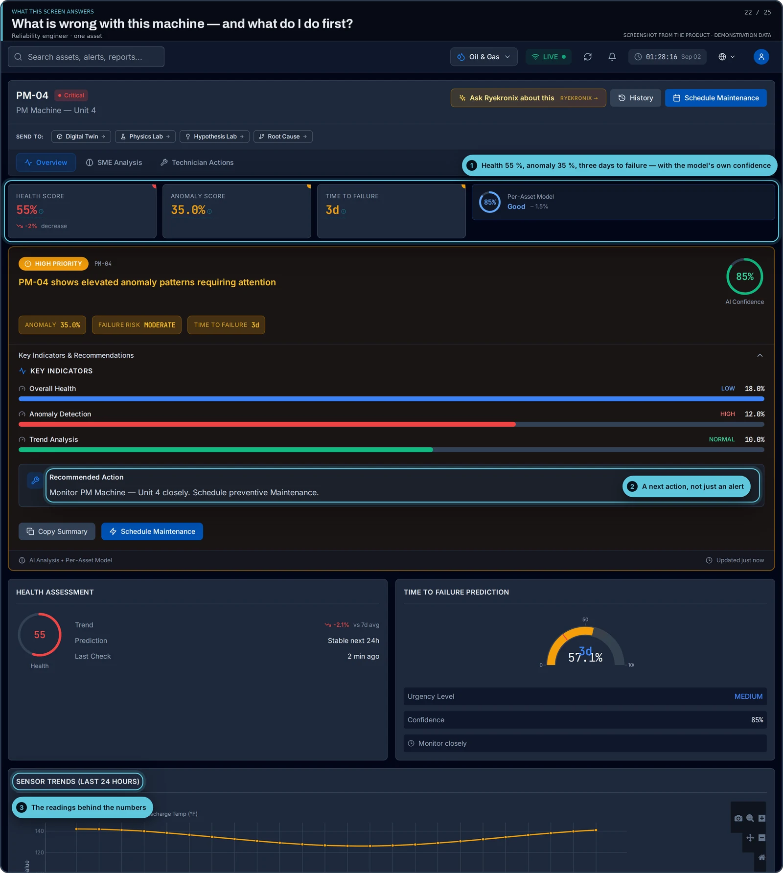
Task: Open the Technician Actions tab
Action: point(197,162)
